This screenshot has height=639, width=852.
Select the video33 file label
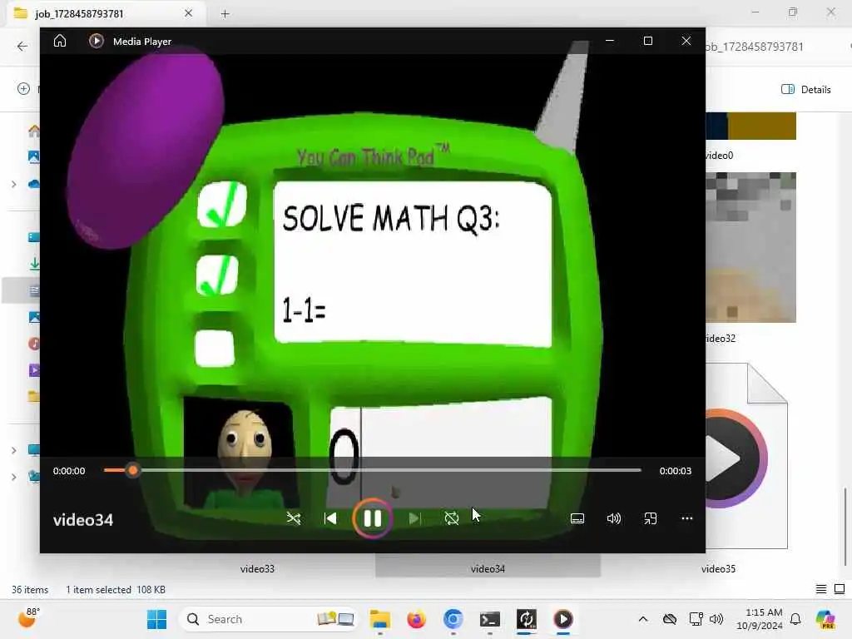258,569
